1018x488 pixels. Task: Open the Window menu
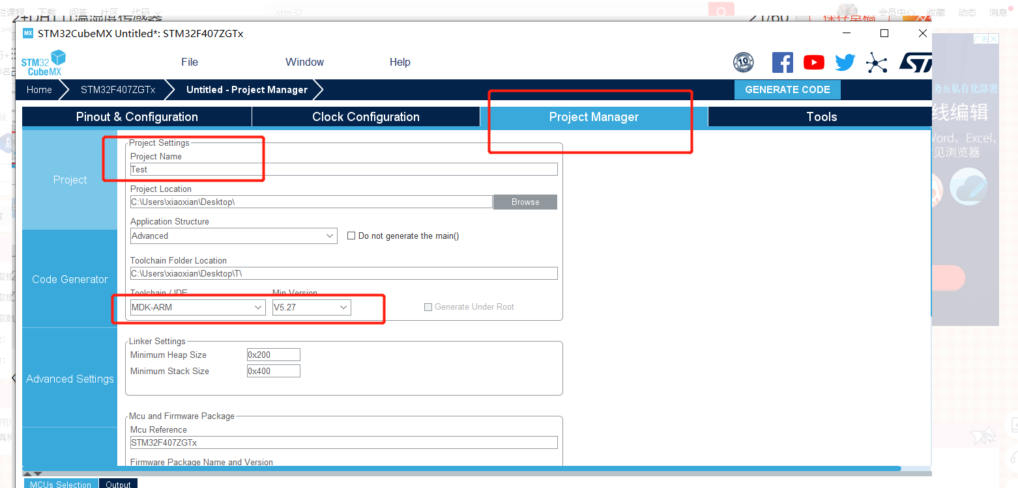[x=304, y=62]
